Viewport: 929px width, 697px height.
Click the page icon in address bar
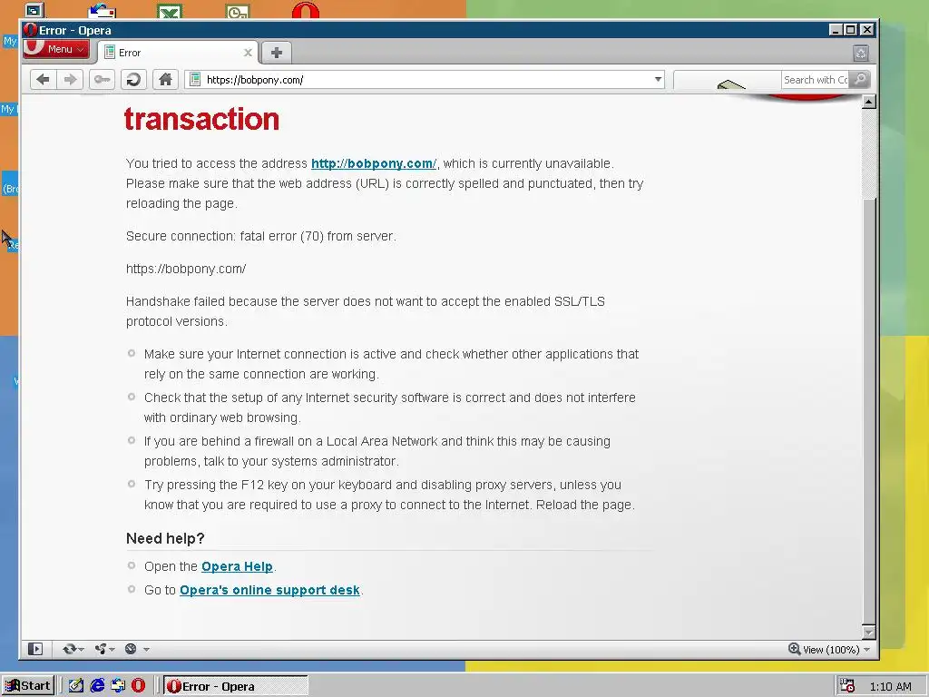(195, 80)
